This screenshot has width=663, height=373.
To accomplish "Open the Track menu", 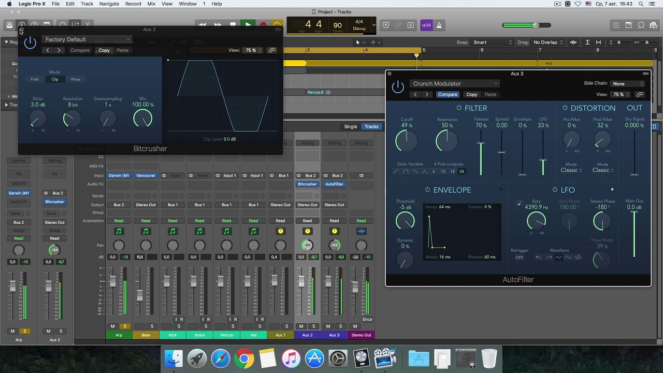I will (x=87, y=4).
